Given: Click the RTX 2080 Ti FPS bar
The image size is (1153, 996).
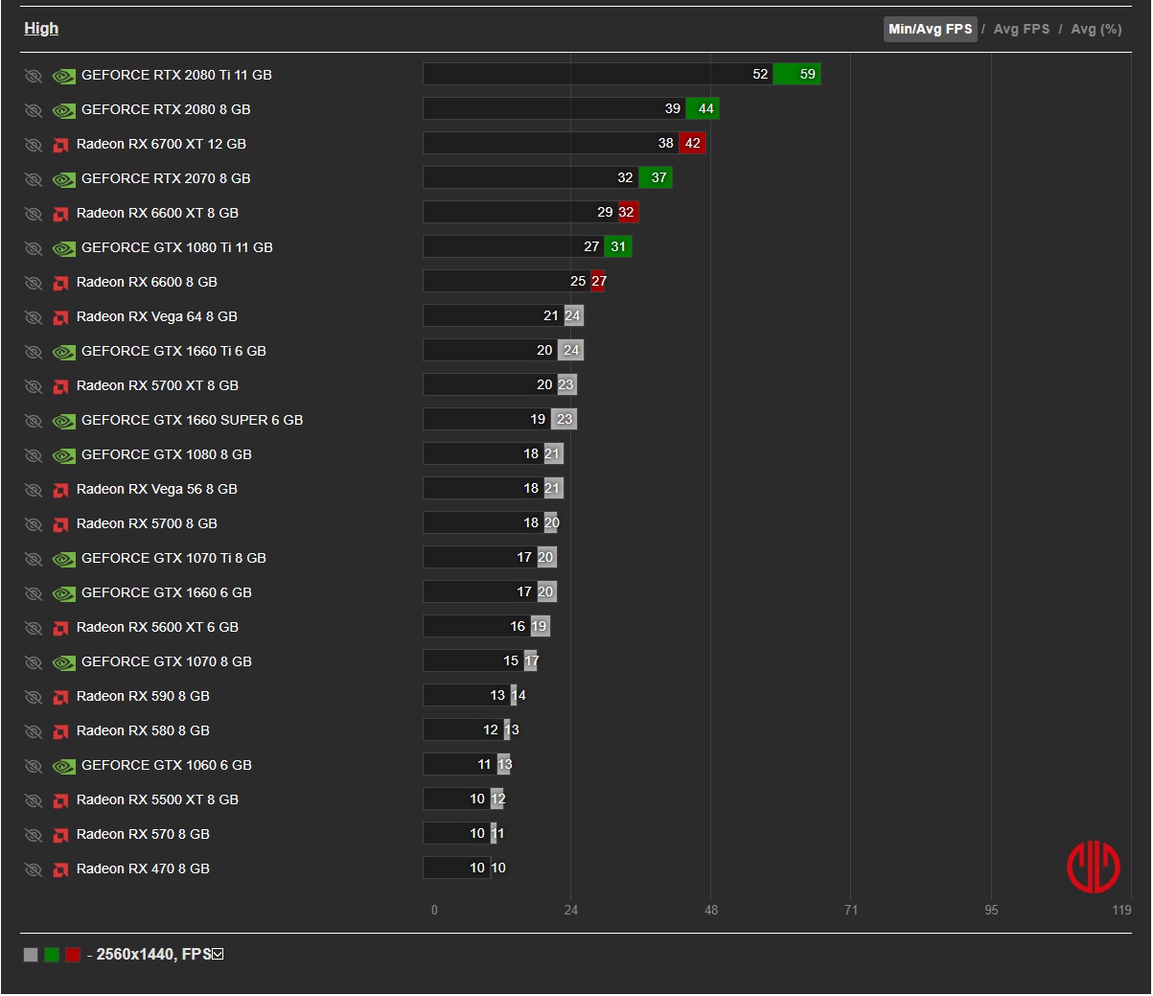Looking at the screenshot, I should pos(622,74).
